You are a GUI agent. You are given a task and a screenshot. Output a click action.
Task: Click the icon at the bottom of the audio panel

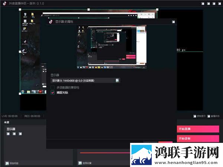point(80,163)
